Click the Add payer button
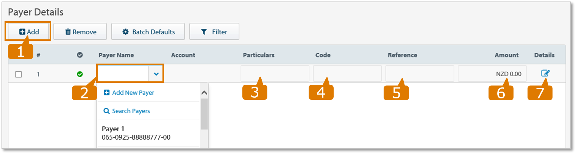Viewport: 576px width, 154px height. 29,32
